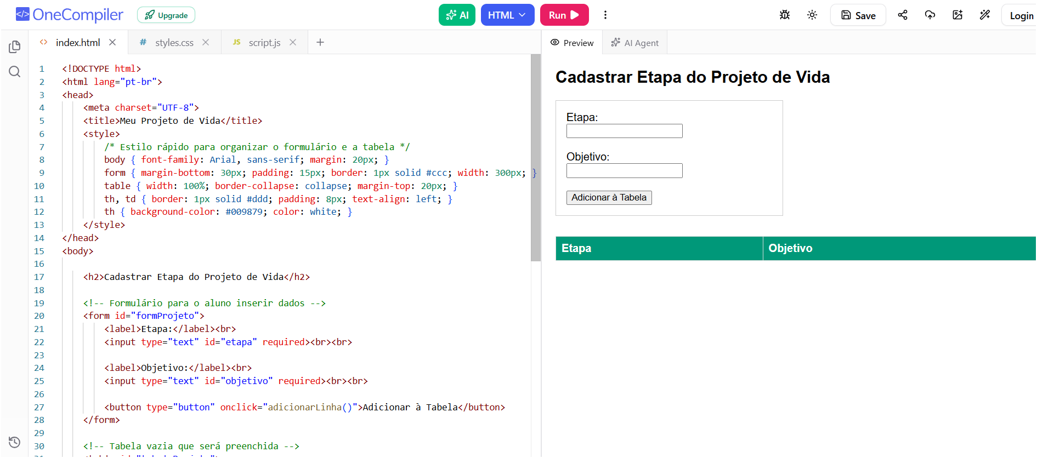
Task: Close the script.js tab
Action: point(293,42)
